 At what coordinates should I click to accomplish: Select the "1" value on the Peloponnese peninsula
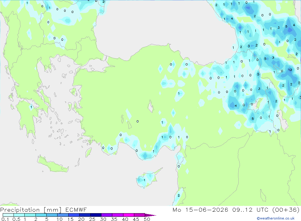[x=31, y=107]
